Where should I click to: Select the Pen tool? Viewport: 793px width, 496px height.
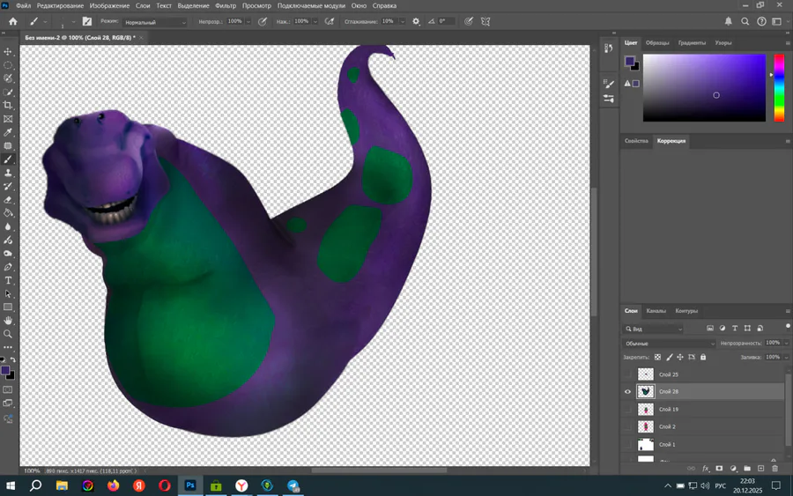coord(8,267)
